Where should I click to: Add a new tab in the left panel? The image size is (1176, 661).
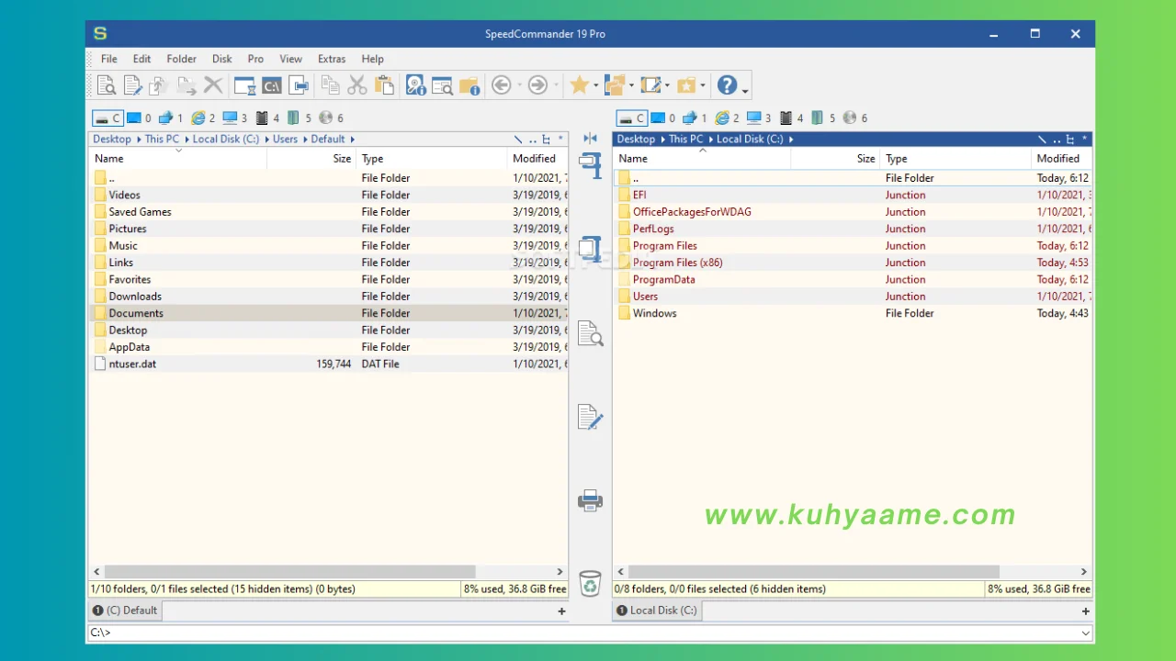point(561,611)
